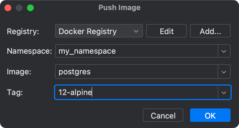This screenshot has width=239, height=128.
Task: Expand the Namespace suggestions arrow
Action: 224,51
